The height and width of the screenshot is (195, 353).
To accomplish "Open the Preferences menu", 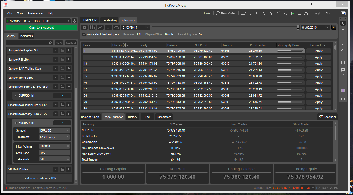I will (x=36, y=13).
